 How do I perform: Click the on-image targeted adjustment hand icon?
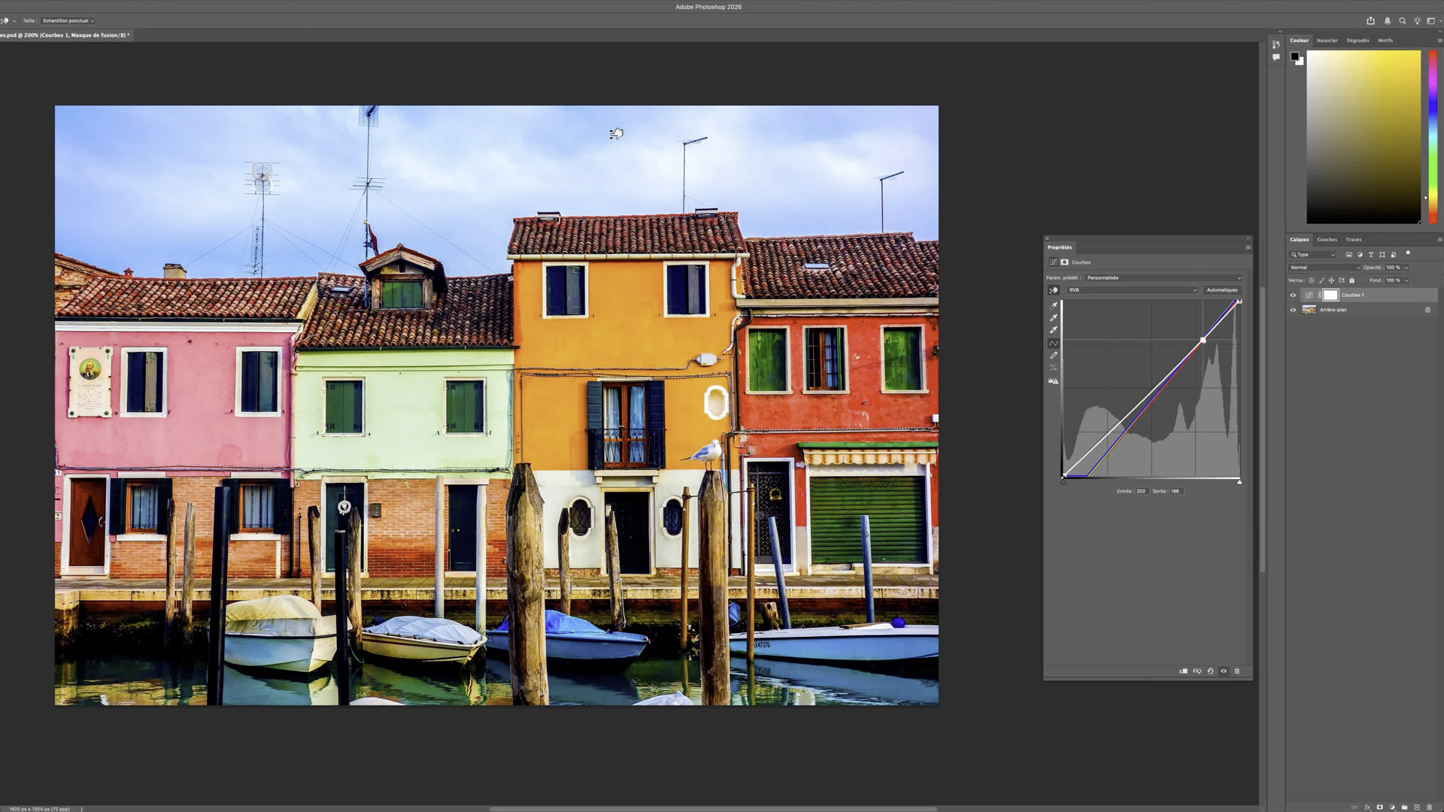coord(1054,290)
